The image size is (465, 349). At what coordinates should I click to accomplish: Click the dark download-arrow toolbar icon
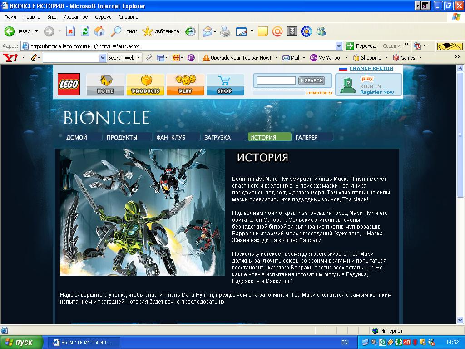tap(292, 31)
